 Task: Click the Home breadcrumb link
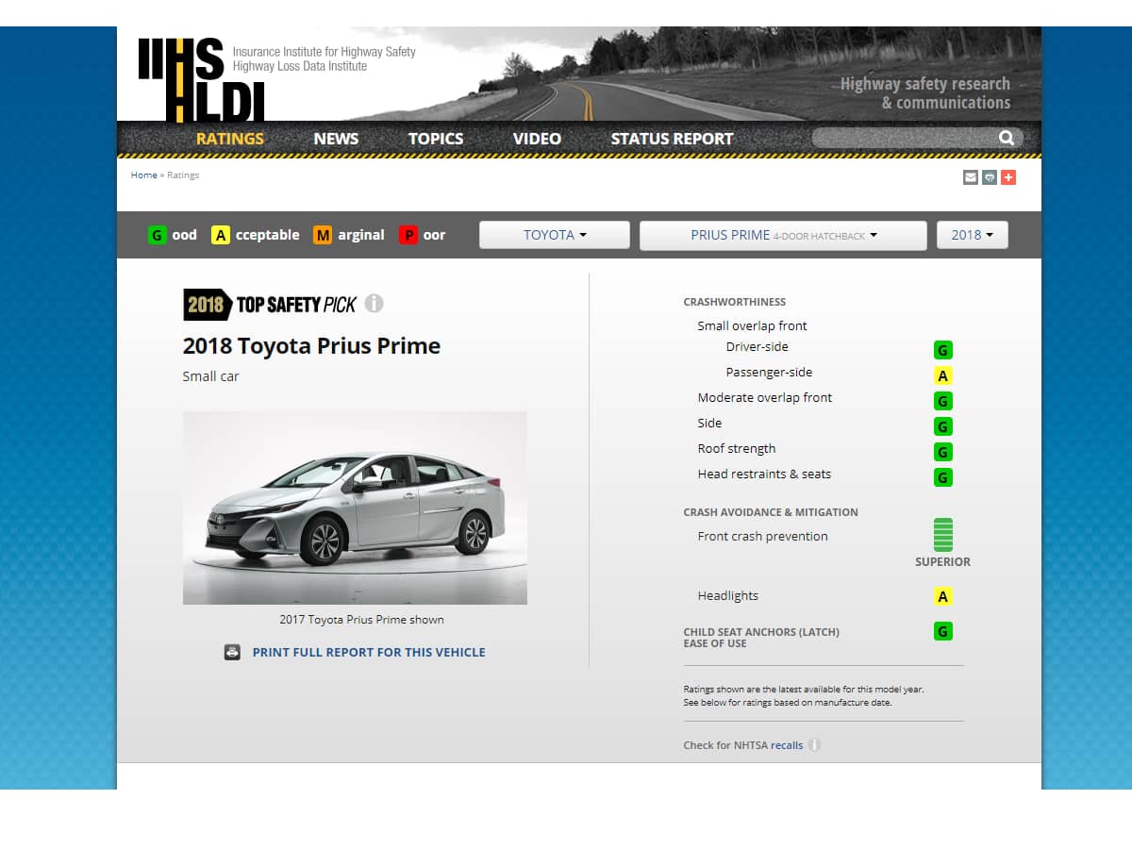point(143,175)
